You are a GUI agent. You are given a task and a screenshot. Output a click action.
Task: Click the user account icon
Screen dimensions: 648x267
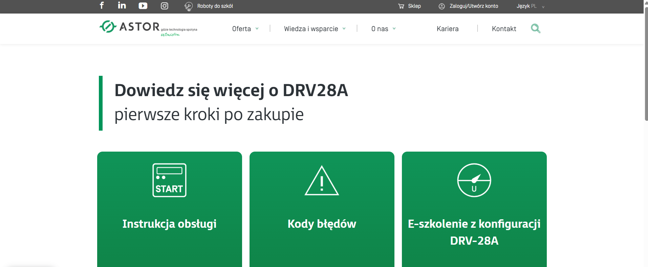(x=442, y=6)
